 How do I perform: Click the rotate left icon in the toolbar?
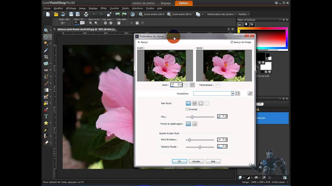click(117, 14)
